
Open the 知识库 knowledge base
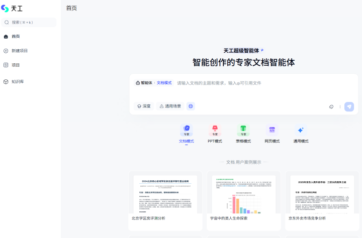[x=17, y=81]
